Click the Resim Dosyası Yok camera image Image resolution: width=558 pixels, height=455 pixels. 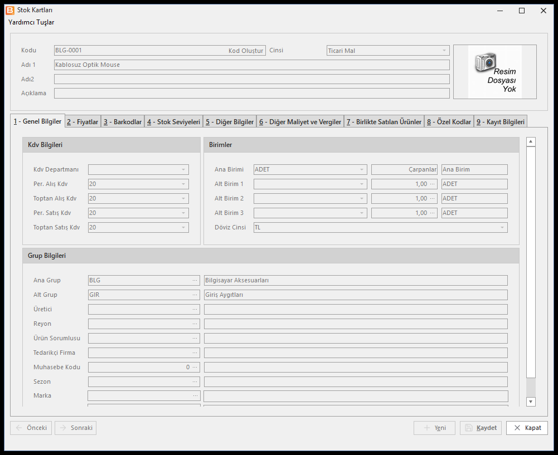494,72
